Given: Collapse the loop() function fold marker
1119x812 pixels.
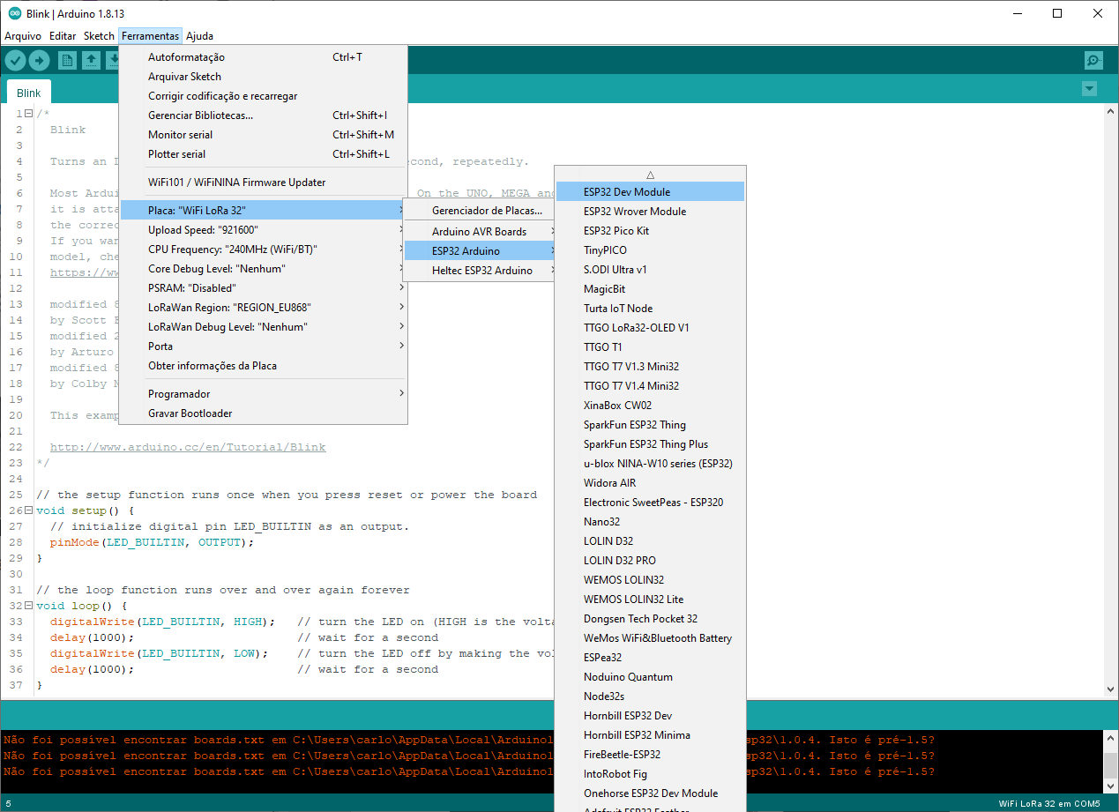Looking at the screenshot, I should (x=29, y=606).
